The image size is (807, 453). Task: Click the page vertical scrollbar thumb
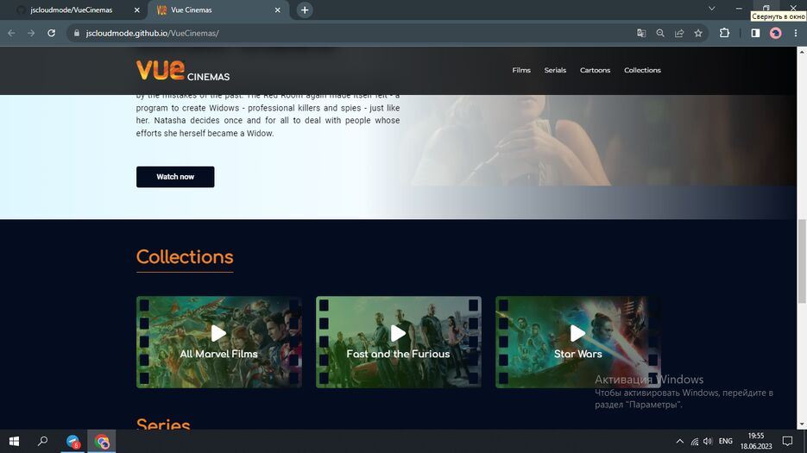point(802,261)
